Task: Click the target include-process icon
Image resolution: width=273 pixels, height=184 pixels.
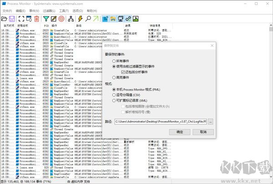Action: [x=61, y=19]
